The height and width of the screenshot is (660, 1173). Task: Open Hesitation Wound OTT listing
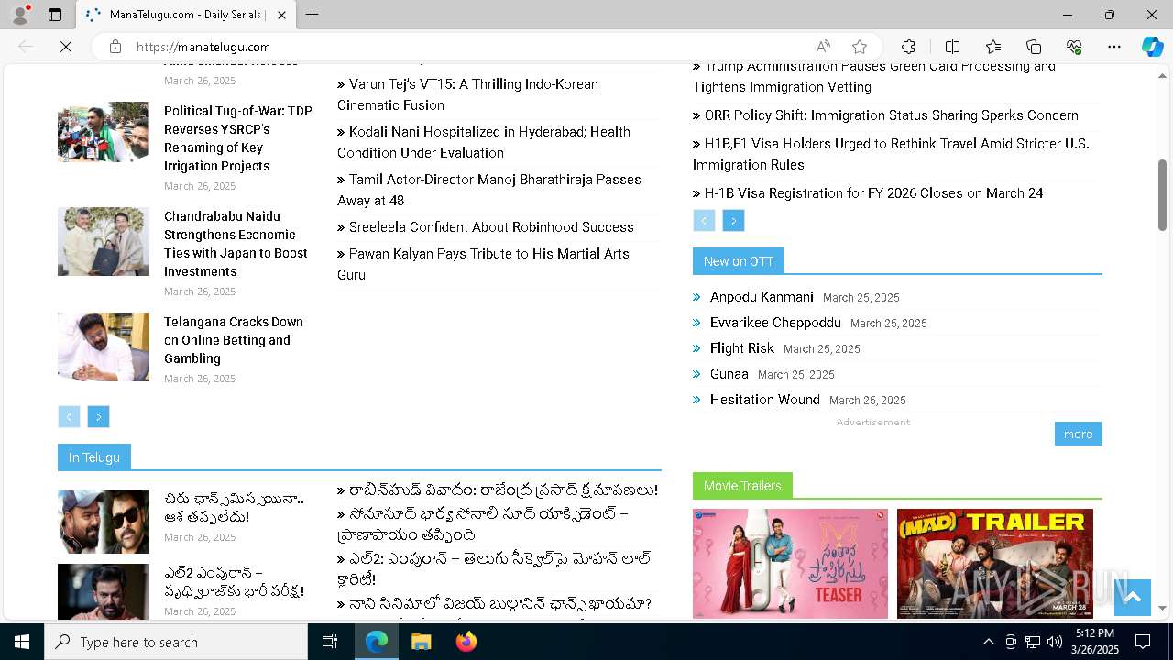(x=765, y=400)
